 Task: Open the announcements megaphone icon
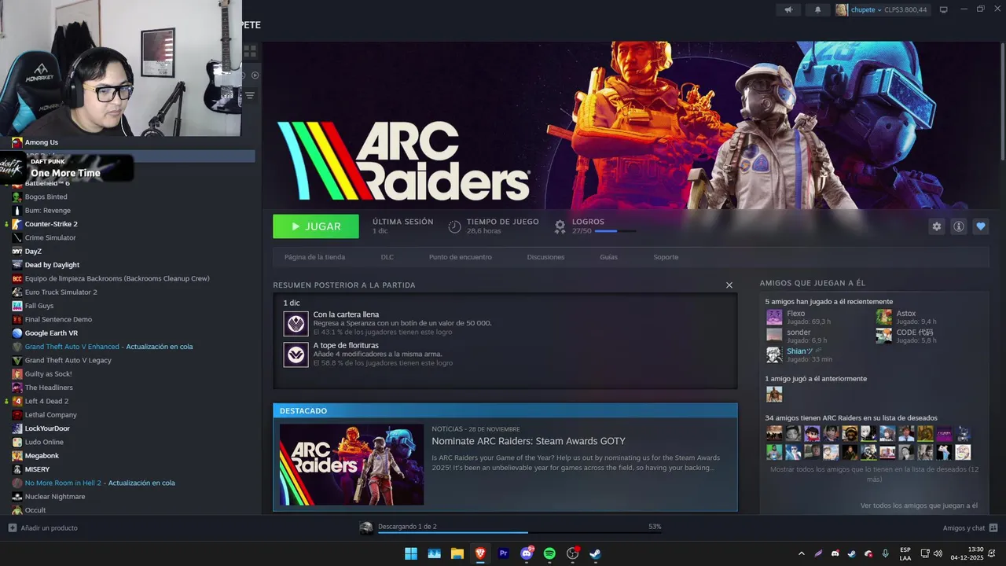[x=788, y=10]
